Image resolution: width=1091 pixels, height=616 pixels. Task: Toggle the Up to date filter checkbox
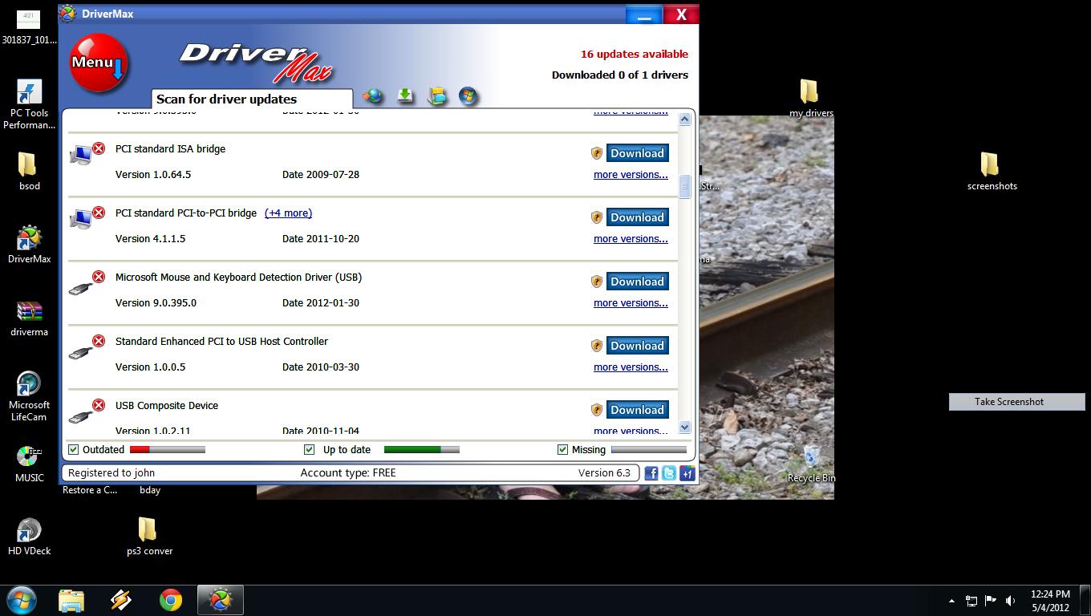[x=309, y=449]
